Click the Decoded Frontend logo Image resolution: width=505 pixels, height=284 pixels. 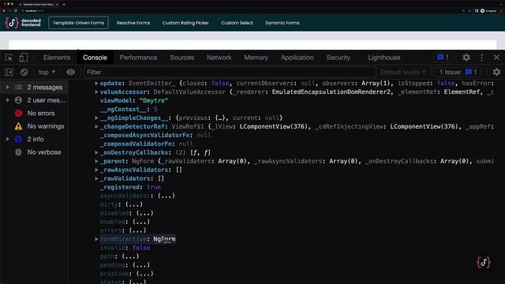[x=23, y=23]
